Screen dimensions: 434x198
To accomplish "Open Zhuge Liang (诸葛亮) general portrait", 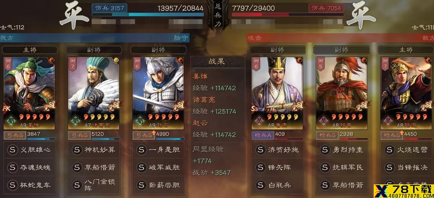I will [x=94, y=93].
